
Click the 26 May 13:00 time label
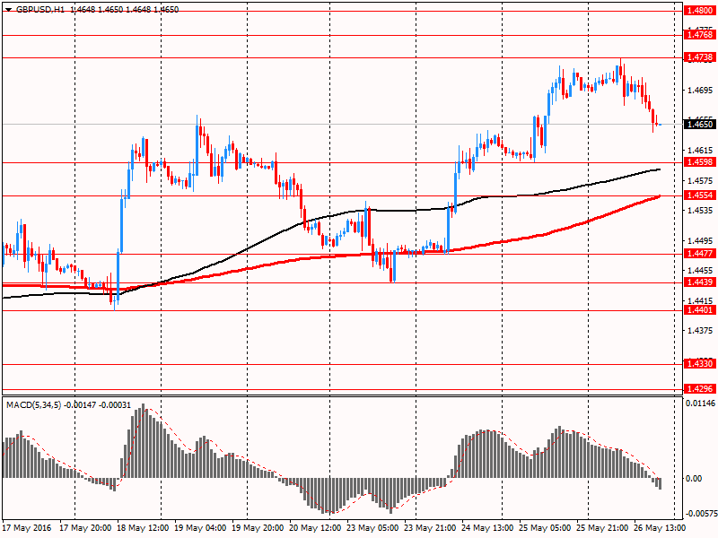tap(660, 528)
